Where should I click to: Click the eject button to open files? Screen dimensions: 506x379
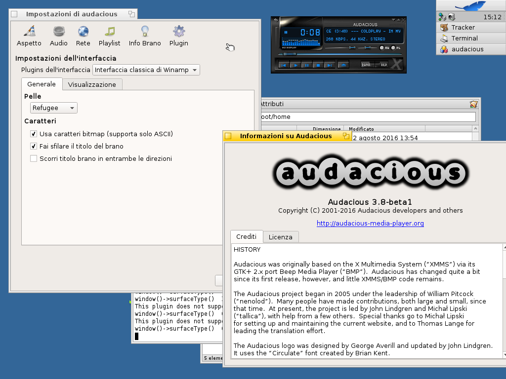(343, 65)
